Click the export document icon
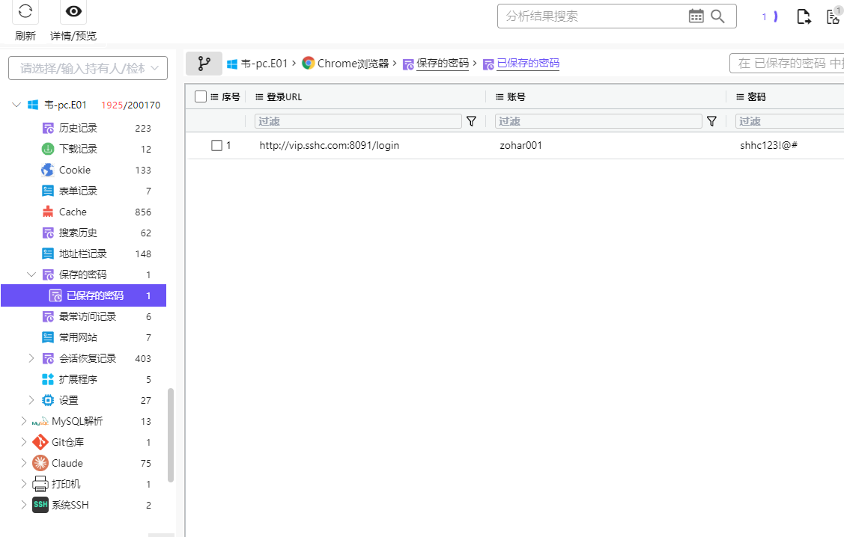 pyautogui.click(x=804, y=16)
